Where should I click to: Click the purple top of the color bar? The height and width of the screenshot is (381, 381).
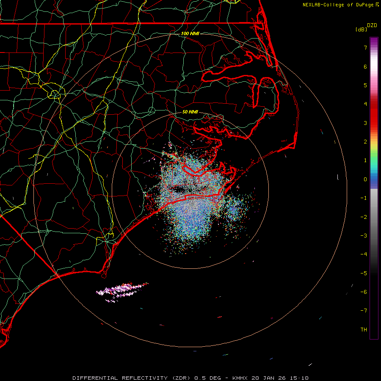pyautogui.click(x=374, y=42)
